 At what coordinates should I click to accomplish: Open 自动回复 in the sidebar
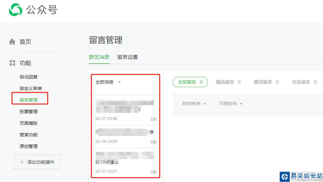tap(29, 77)
